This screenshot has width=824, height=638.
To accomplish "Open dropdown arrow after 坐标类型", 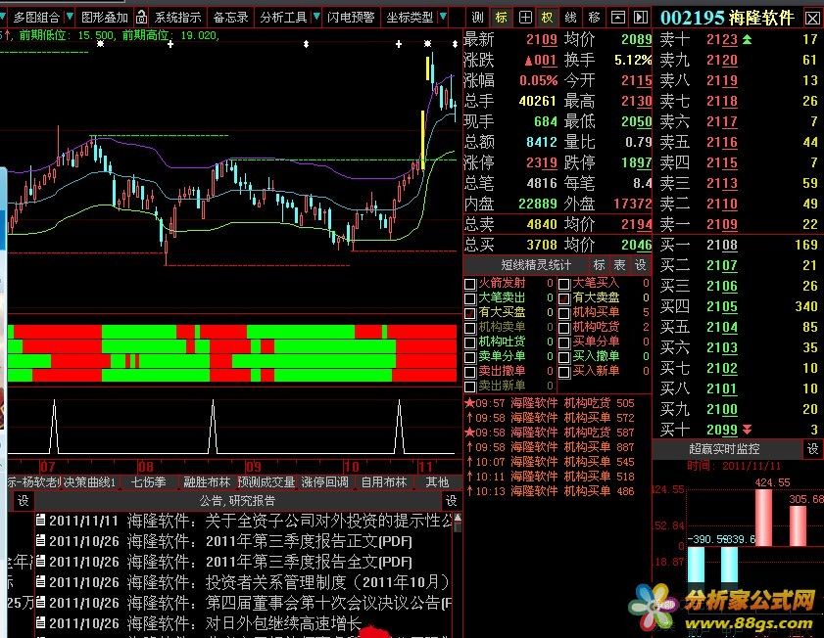I will coord(443,17).
